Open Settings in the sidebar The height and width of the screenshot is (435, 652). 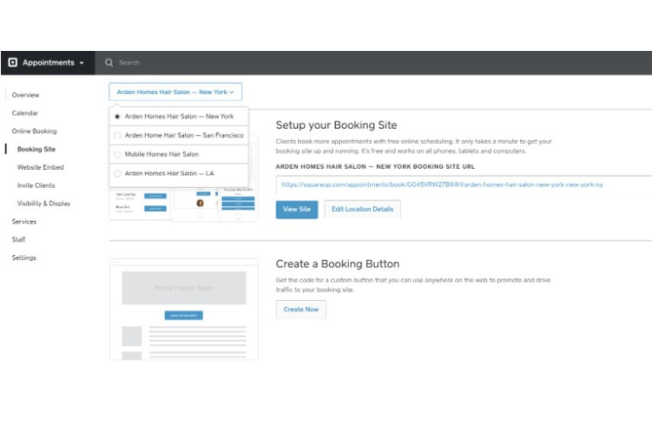point(24,257)
